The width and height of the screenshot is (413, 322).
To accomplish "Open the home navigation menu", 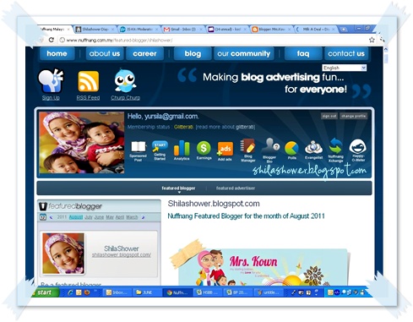I will (x=57, y=53).
